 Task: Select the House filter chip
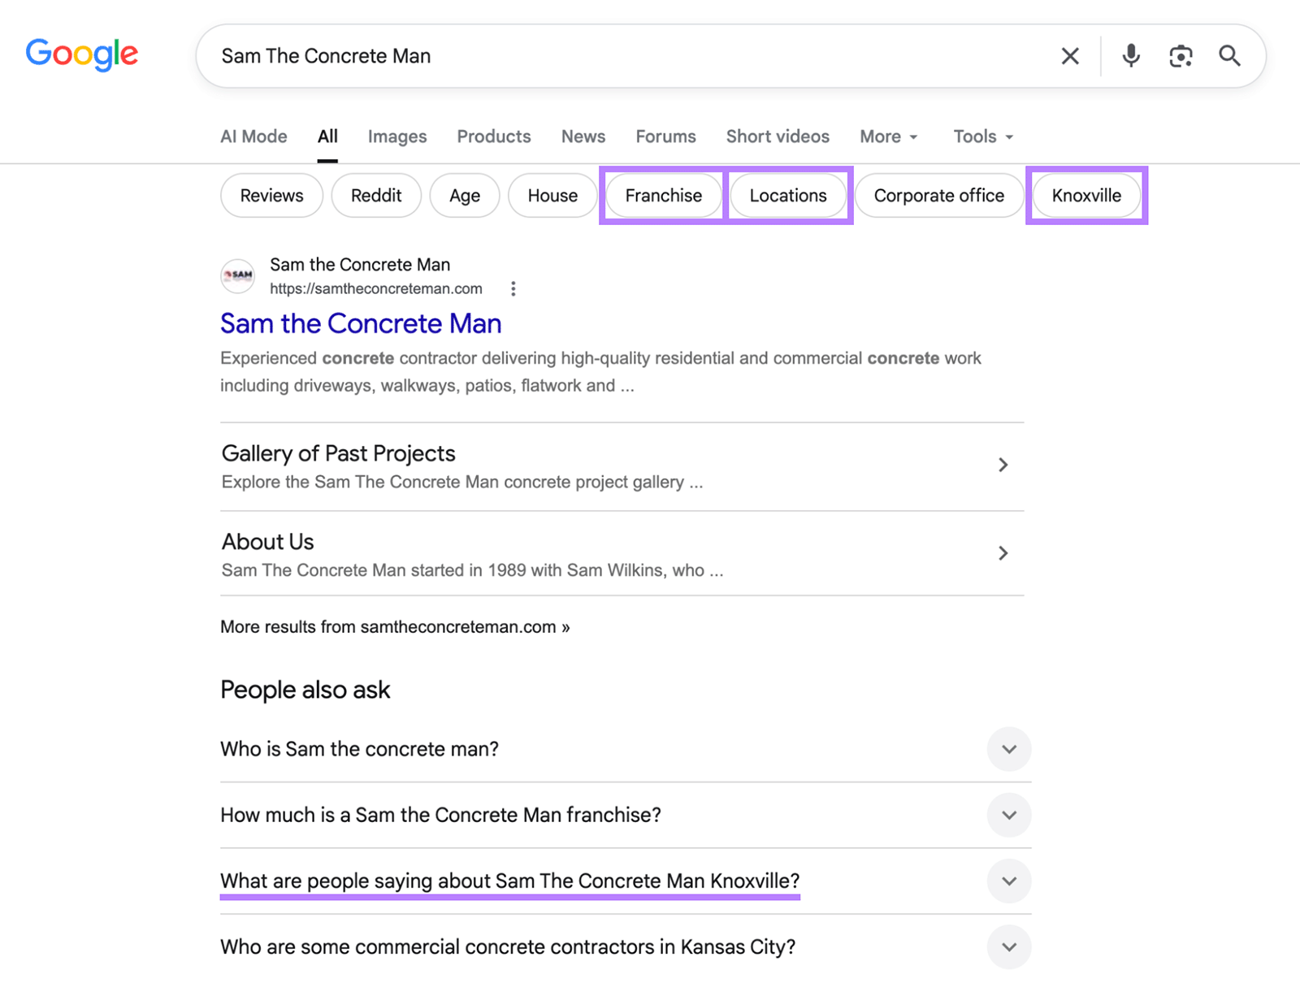[x=552, y=195]
